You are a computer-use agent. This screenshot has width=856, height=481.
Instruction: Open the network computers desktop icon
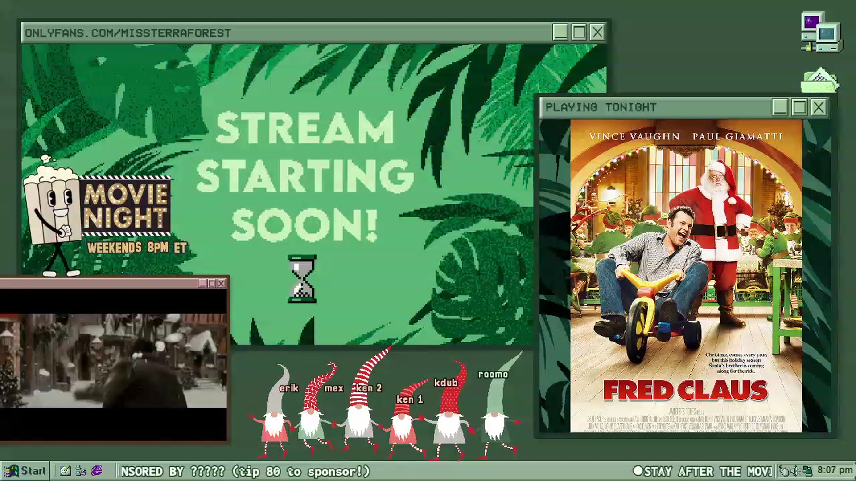pos(821,32)
